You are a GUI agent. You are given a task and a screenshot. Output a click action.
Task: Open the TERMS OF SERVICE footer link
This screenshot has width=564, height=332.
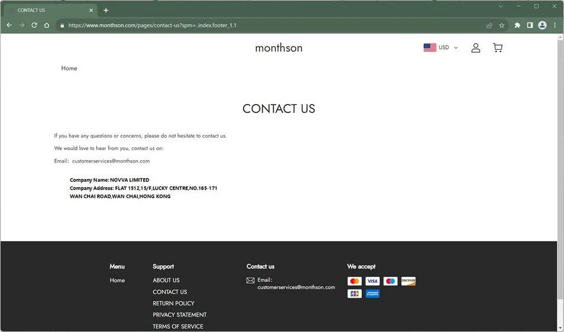pyautogui.click(x=178, y=326)
